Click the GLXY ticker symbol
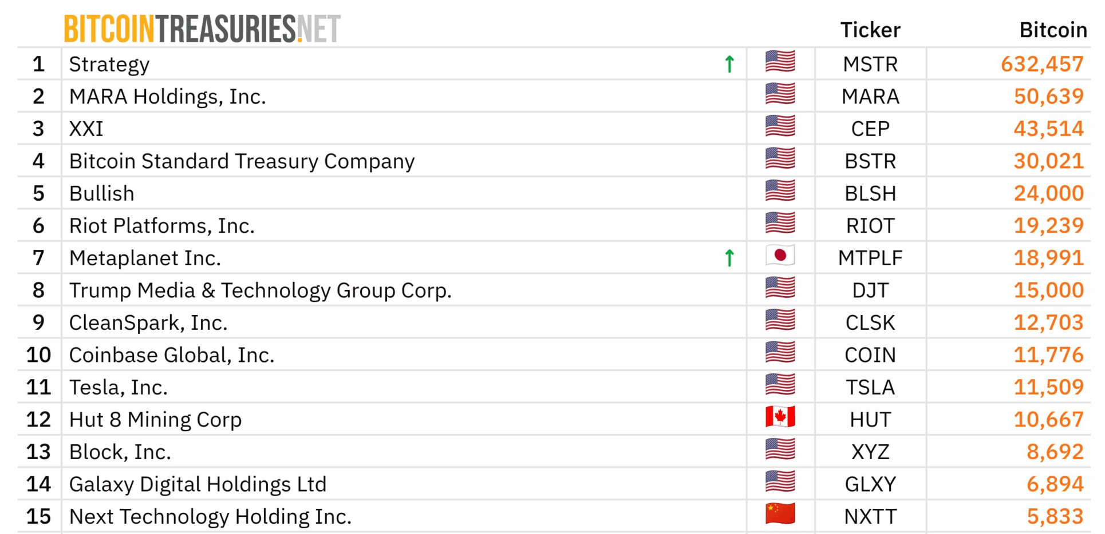 click(870, 484)
